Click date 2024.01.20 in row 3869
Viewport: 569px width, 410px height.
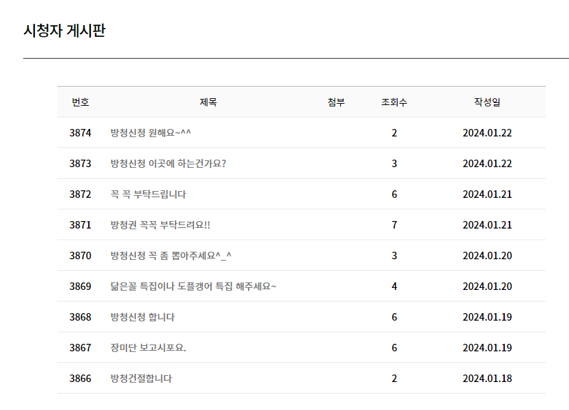[487, 287]
